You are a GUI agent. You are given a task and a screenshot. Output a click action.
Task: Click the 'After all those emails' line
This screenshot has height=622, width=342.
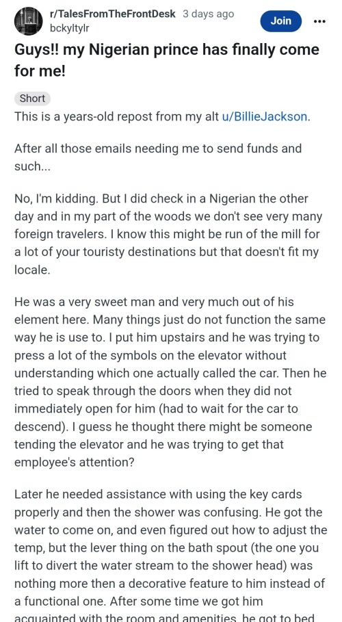(158, 148)
